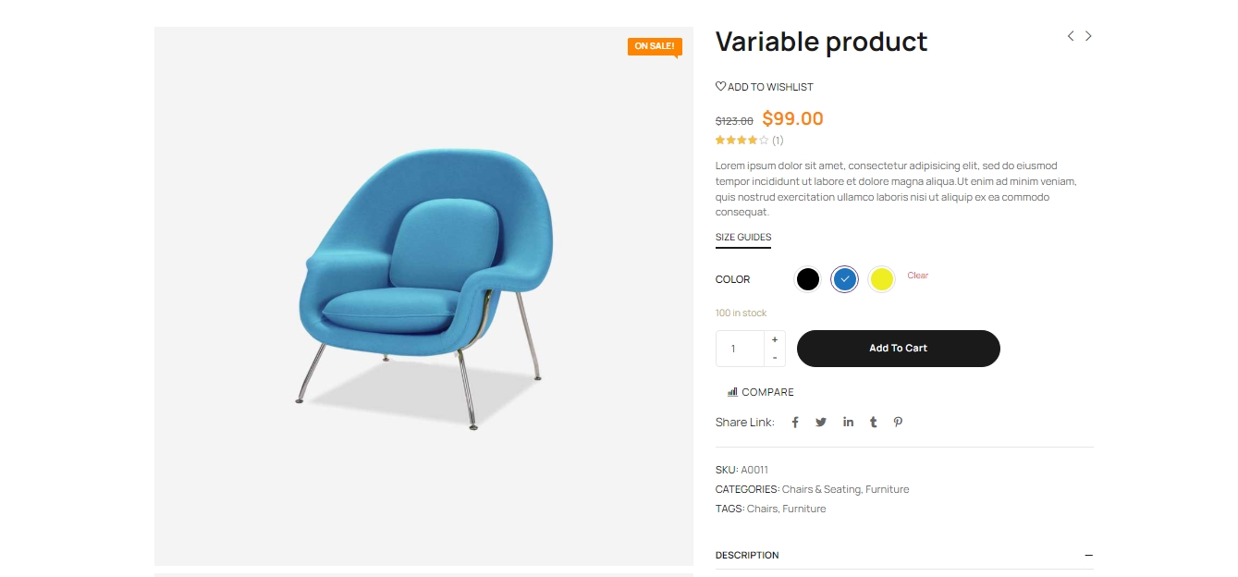Select the yellow color option
This screenshot has width=1238, height=577.
(881, 278)
